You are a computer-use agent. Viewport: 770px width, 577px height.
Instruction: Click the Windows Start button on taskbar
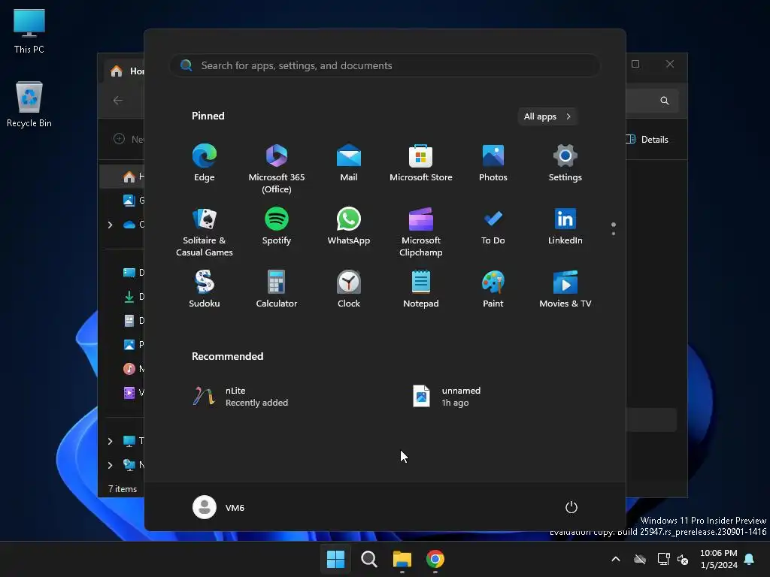point(335,559)
